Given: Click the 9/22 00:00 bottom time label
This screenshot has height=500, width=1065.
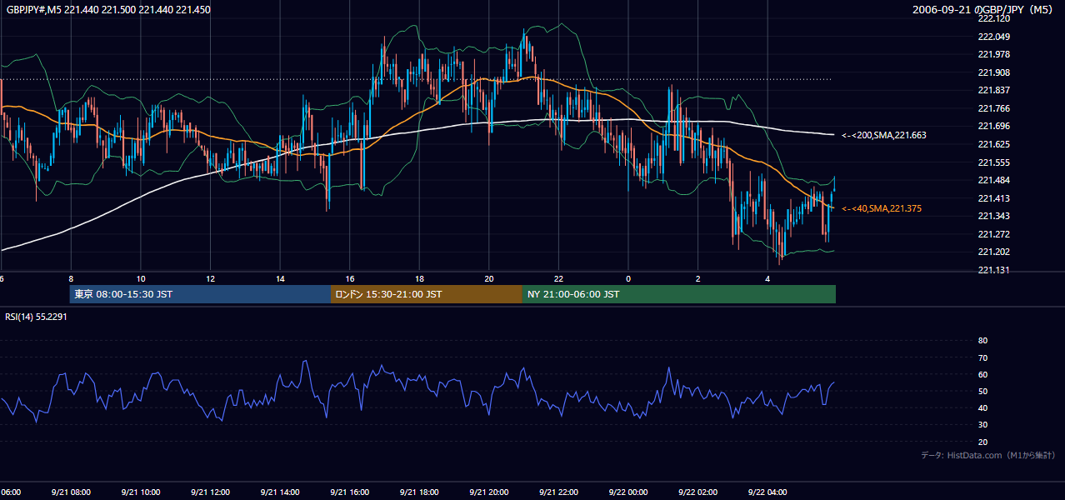Looking at the screenshot, I should 628,492.
